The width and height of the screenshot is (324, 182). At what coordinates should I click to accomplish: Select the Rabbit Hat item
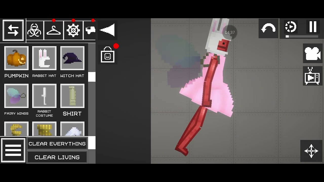(44, 58)
